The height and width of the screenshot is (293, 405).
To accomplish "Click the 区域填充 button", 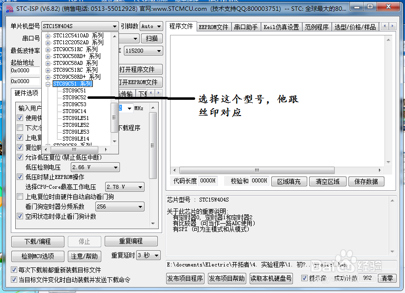I will 289,181.
